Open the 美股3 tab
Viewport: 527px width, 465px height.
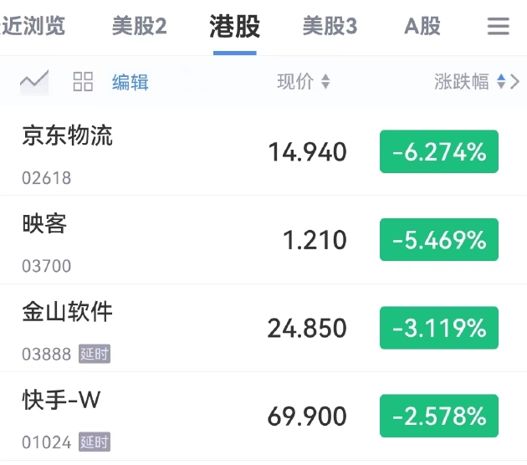pos(330,27)
